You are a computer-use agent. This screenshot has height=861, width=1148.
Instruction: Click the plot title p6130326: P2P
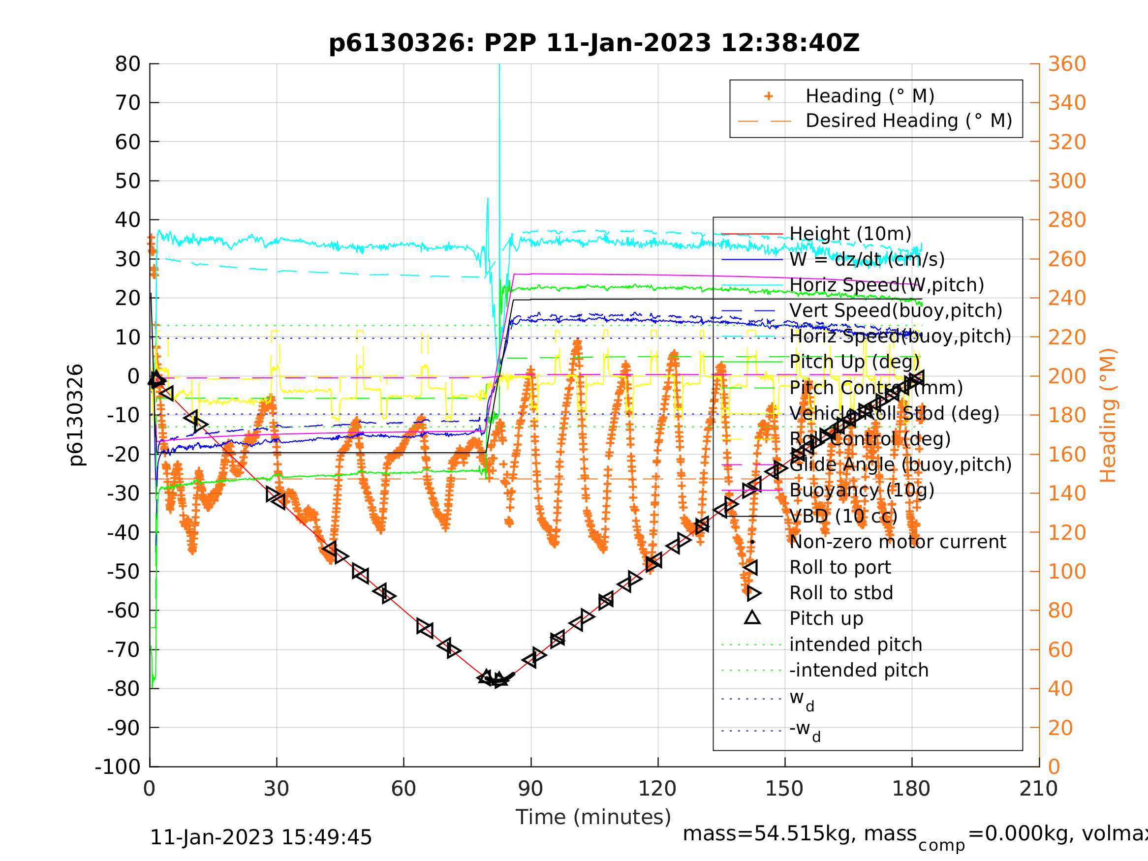pos(594,43)
